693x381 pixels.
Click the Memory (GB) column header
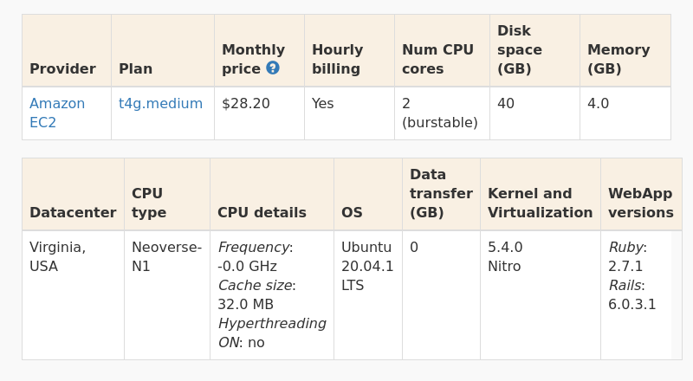coord(619,59)
